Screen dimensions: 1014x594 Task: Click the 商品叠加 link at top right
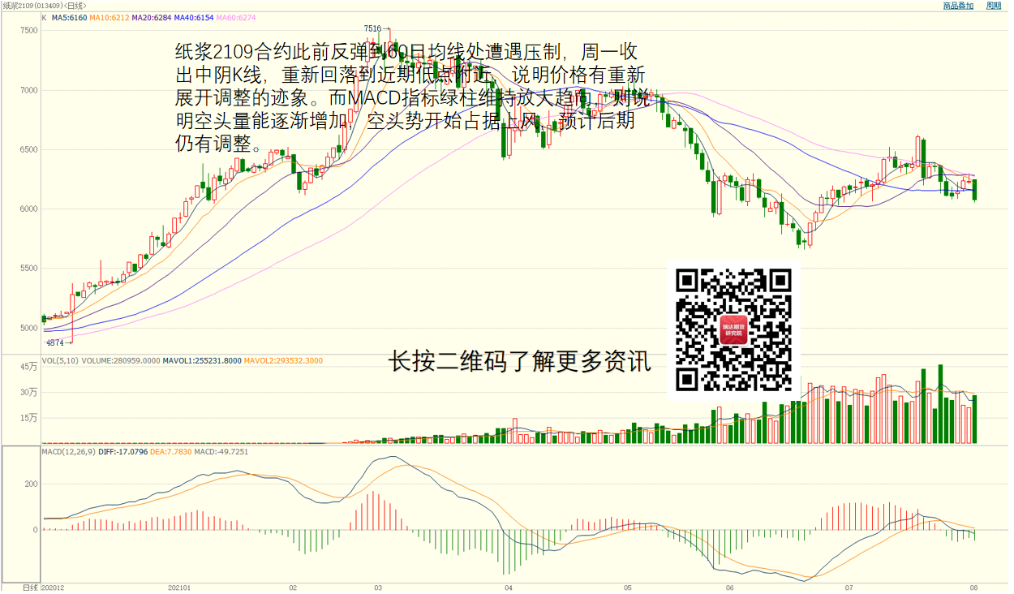pyautogui.click(x=957, y=6)
